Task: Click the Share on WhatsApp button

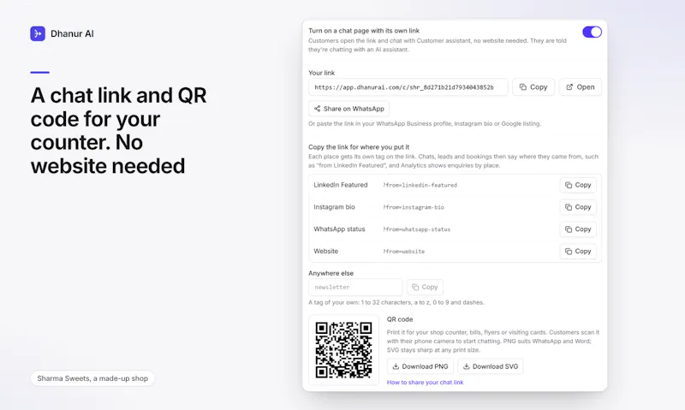Action: coord(348,109)
